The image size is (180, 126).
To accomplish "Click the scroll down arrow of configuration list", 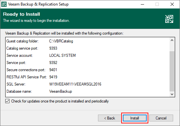I will click(x=172, y=94).
